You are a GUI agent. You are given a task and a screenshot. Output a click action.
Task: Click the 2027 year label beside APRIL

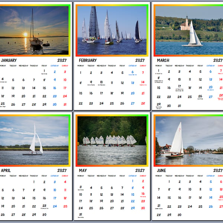click(x=62, y=170)
